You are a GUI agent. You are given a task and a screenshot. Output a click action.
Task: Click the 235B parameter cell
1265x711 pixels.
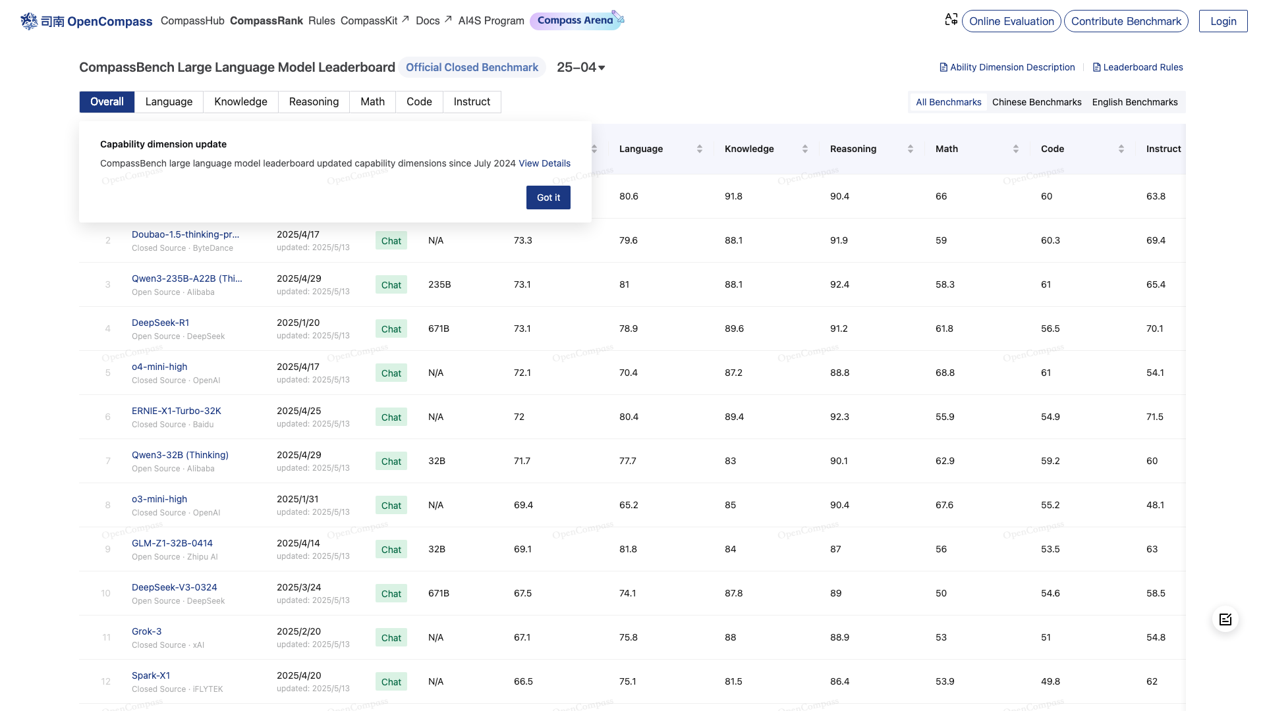point(439,284)
